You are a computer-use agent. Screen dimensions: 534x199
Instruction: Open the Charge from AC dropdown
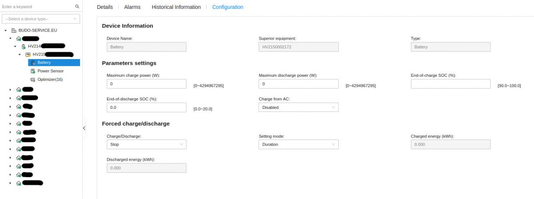(x=298, y=107)
